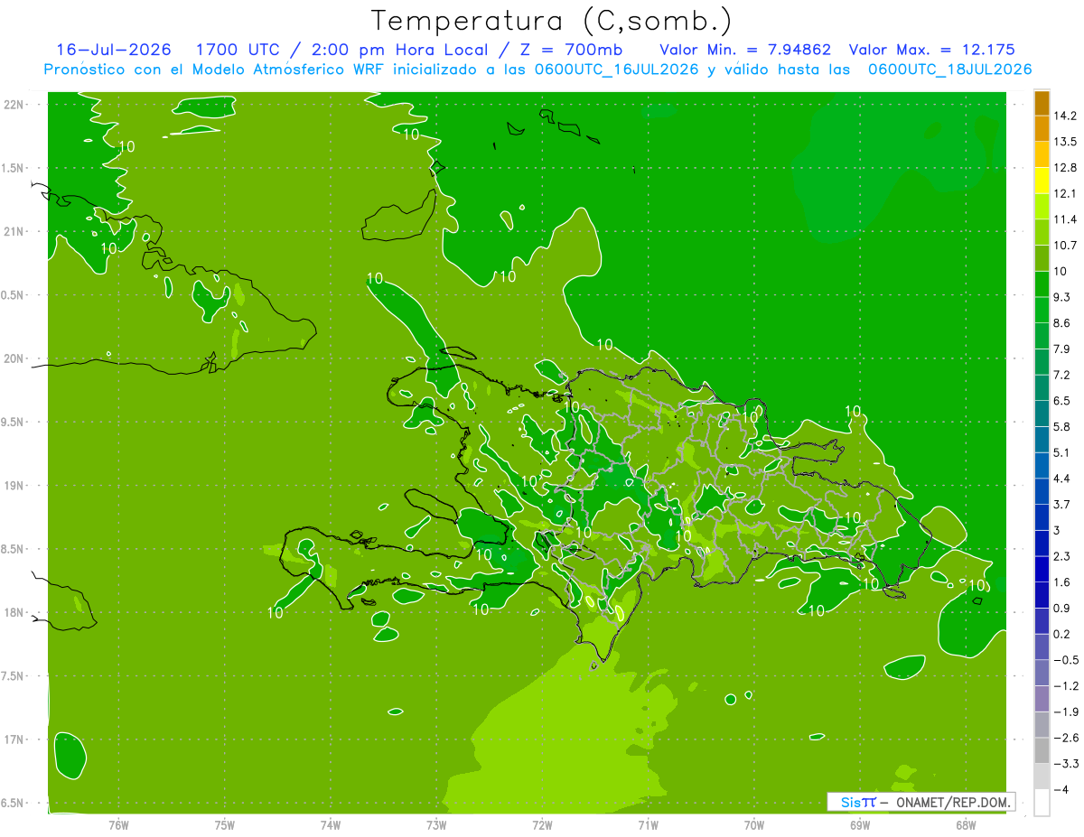Click the "12.8" value on color scale
1084x837 pixels.
pos(1066,168)
